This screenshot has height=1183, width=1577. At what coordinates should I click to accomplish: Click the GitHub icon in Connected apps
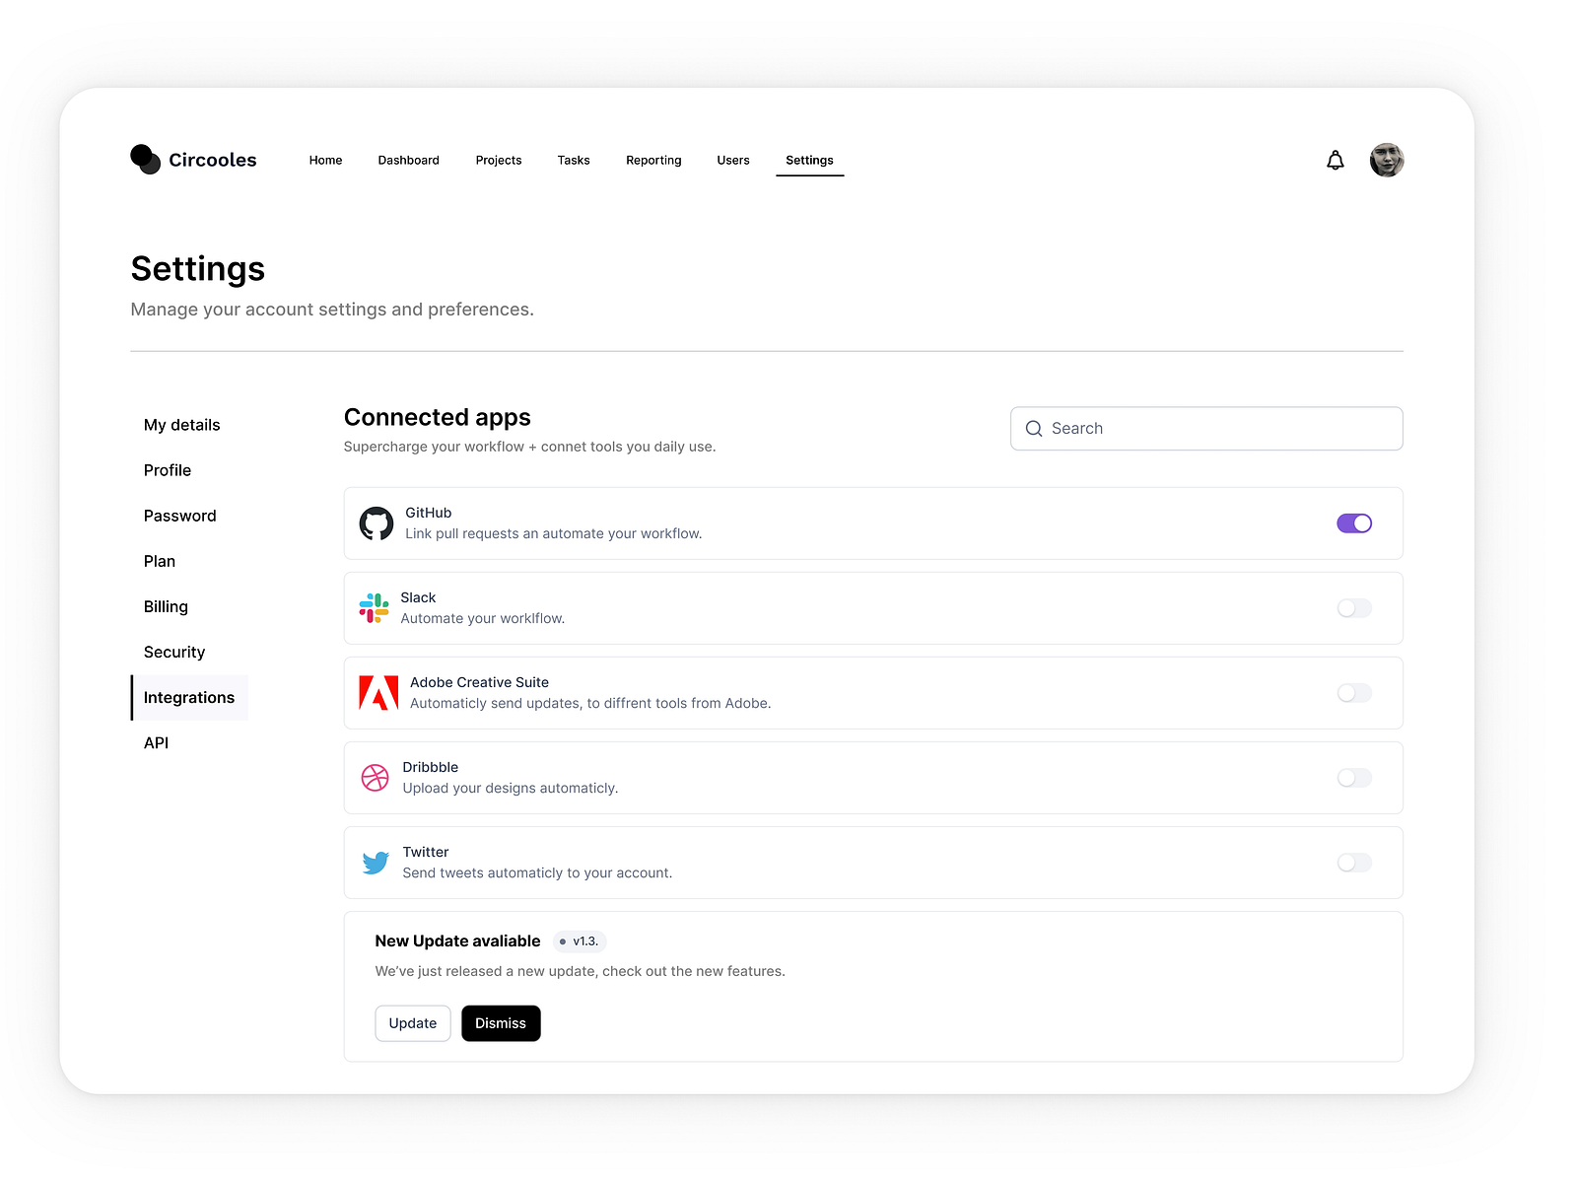click(x=375, y=523)
